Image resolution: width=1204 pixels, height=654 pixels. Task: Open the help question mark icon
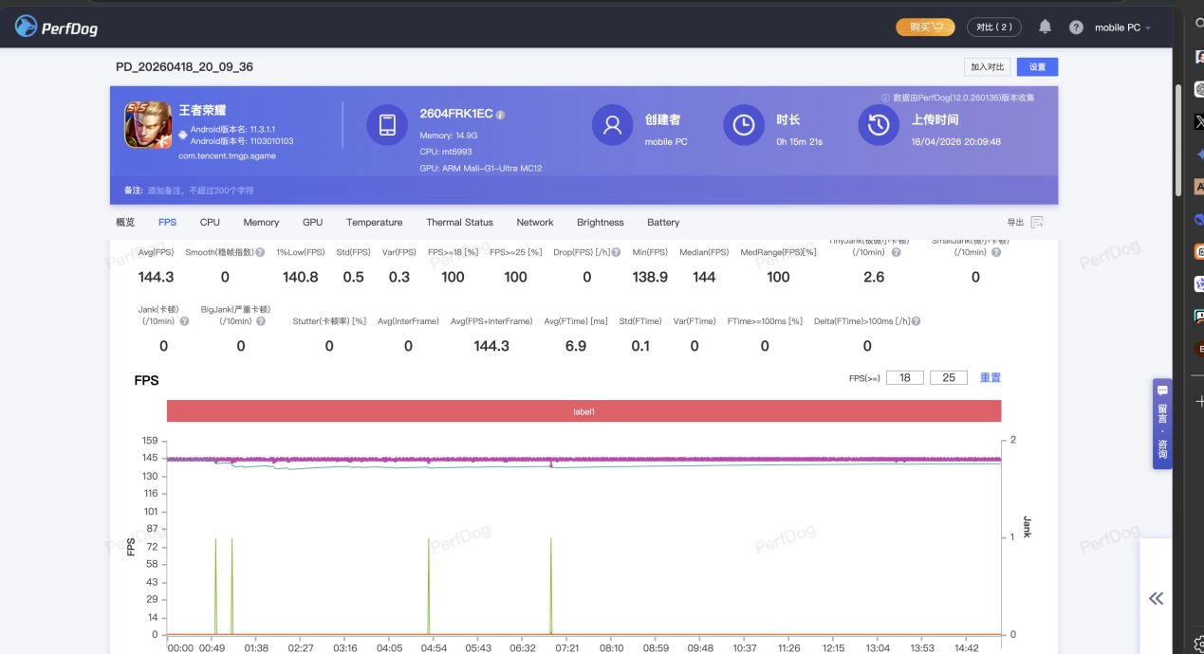[x=1076, y=27]
